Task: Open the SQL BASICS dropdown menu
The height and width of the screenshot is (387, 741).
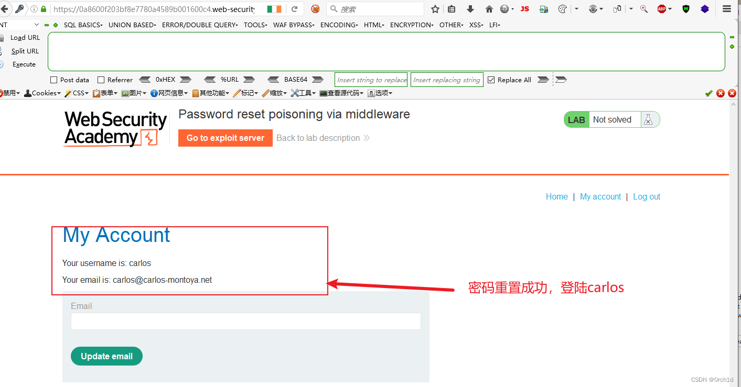Action: (x=83, y=25)
